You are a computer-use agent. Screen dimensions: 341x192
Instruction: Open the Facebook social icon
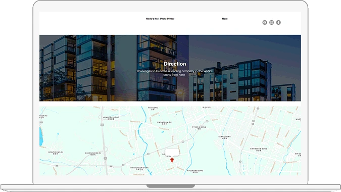click(x=278, y=22)
